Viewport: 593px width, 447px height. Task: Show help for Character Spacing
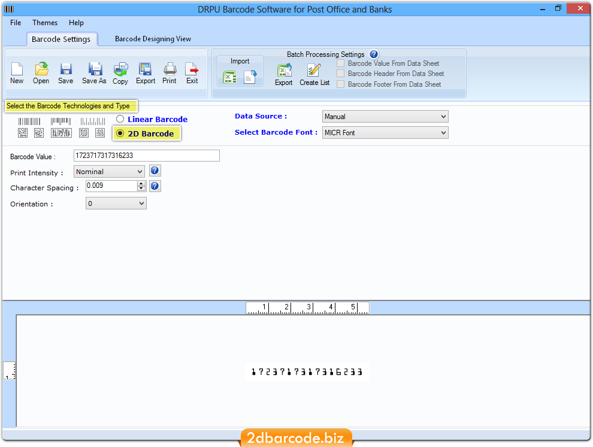[155, 186]
